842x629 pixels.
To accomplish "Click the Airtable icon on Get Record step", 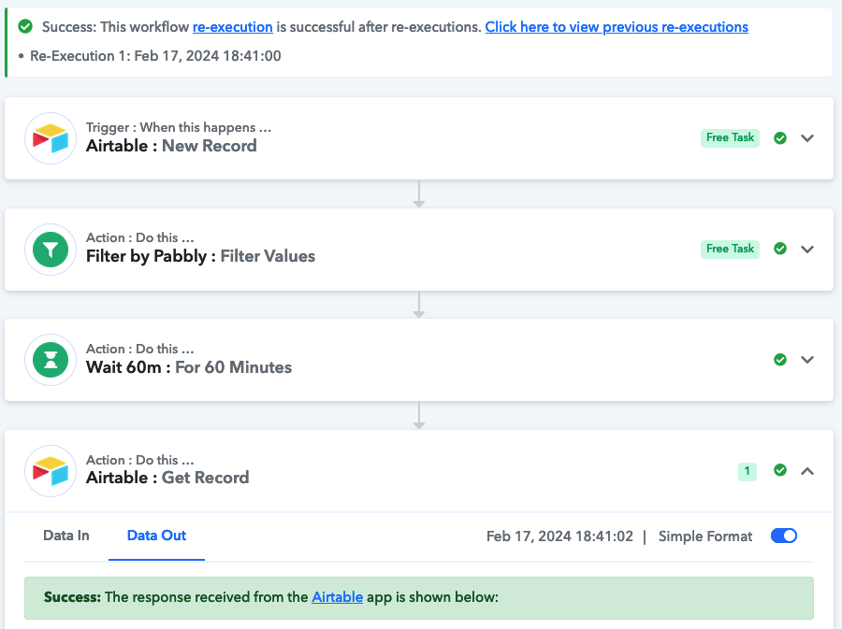I will pos(51,471).
